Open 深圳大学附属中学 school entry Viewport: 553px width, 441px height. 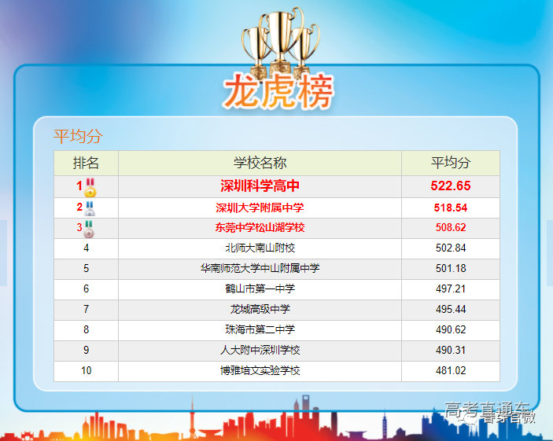tap(260, 208)
